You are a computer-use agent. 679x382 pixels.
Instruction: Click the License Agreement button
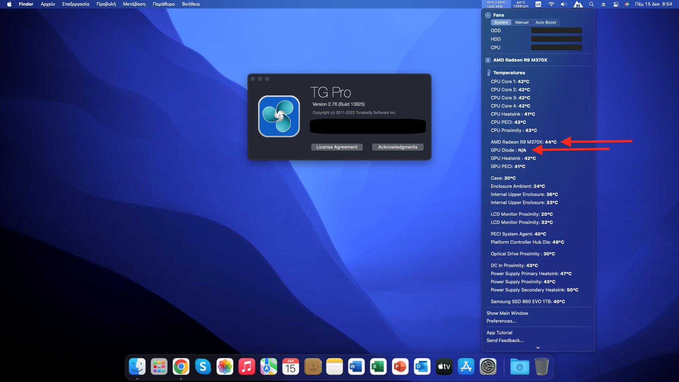(x=337, y=147)
